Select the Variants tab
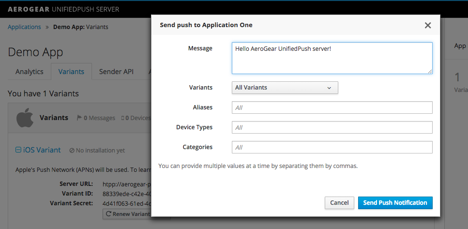Image resolution: width=468 pixels, height=229 pixels. click(71, 72)
